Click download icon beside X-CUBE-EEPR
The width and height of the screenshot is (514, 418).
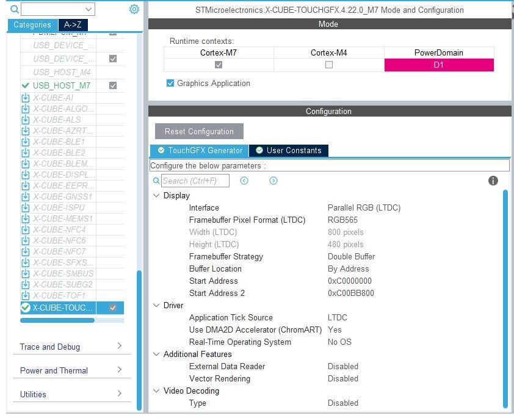pos(25,186)
